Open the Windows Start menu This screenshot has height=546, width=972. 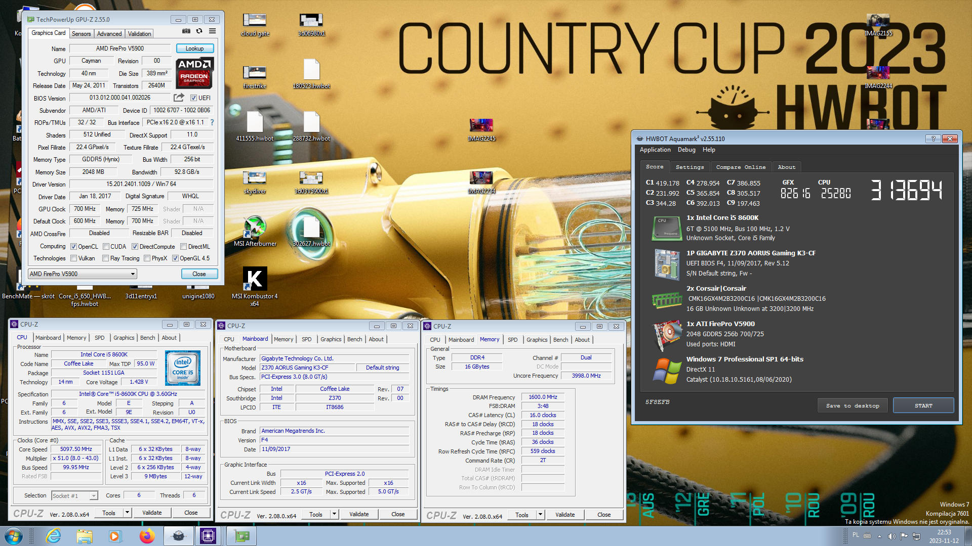tap(14, 536)
